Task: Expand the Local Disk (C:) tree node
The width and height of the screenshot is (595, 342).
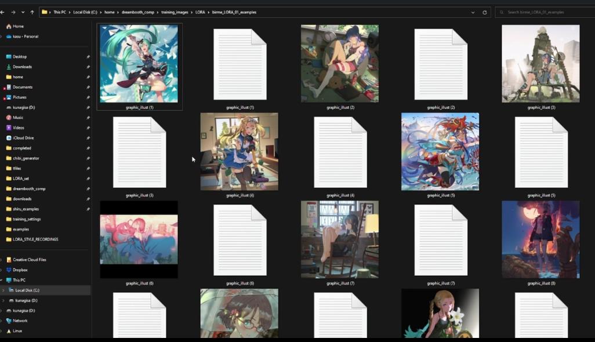Action: 3,290
